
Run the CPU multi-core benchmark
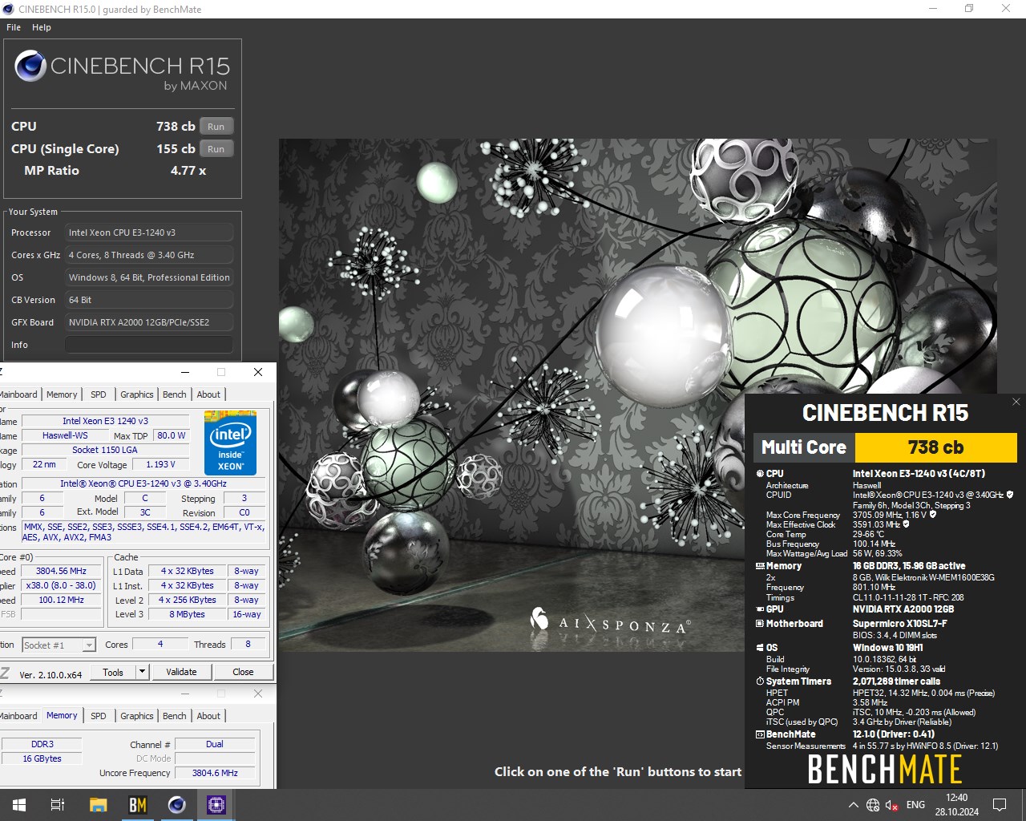click(216, 127)
